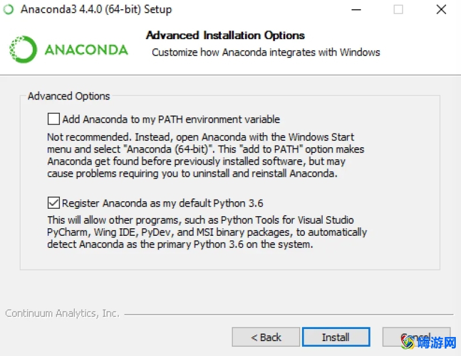Click the Customize how Anaconda integrates subtitle

266,52
